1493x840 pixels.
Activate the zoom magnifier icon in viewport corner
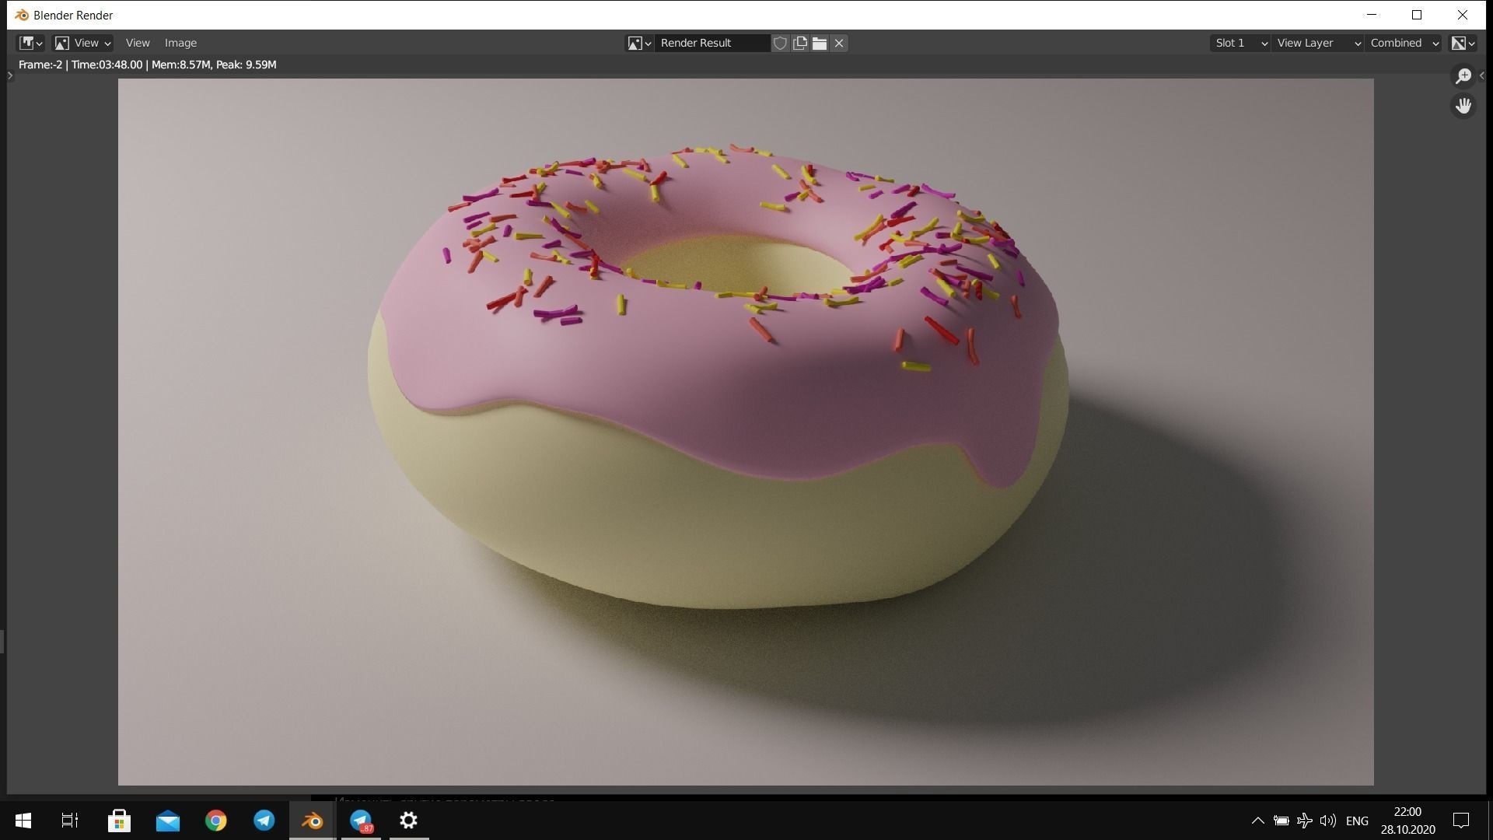[x=1463, y=75]
